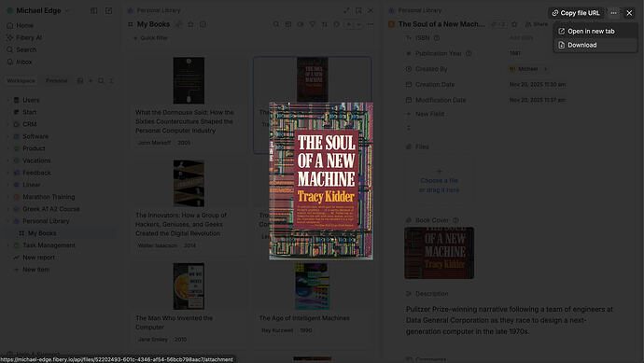The image size is (644, 363).
Task: Click the enlarged Soul of a New Machine cover
Action: [x=321, y=181]
